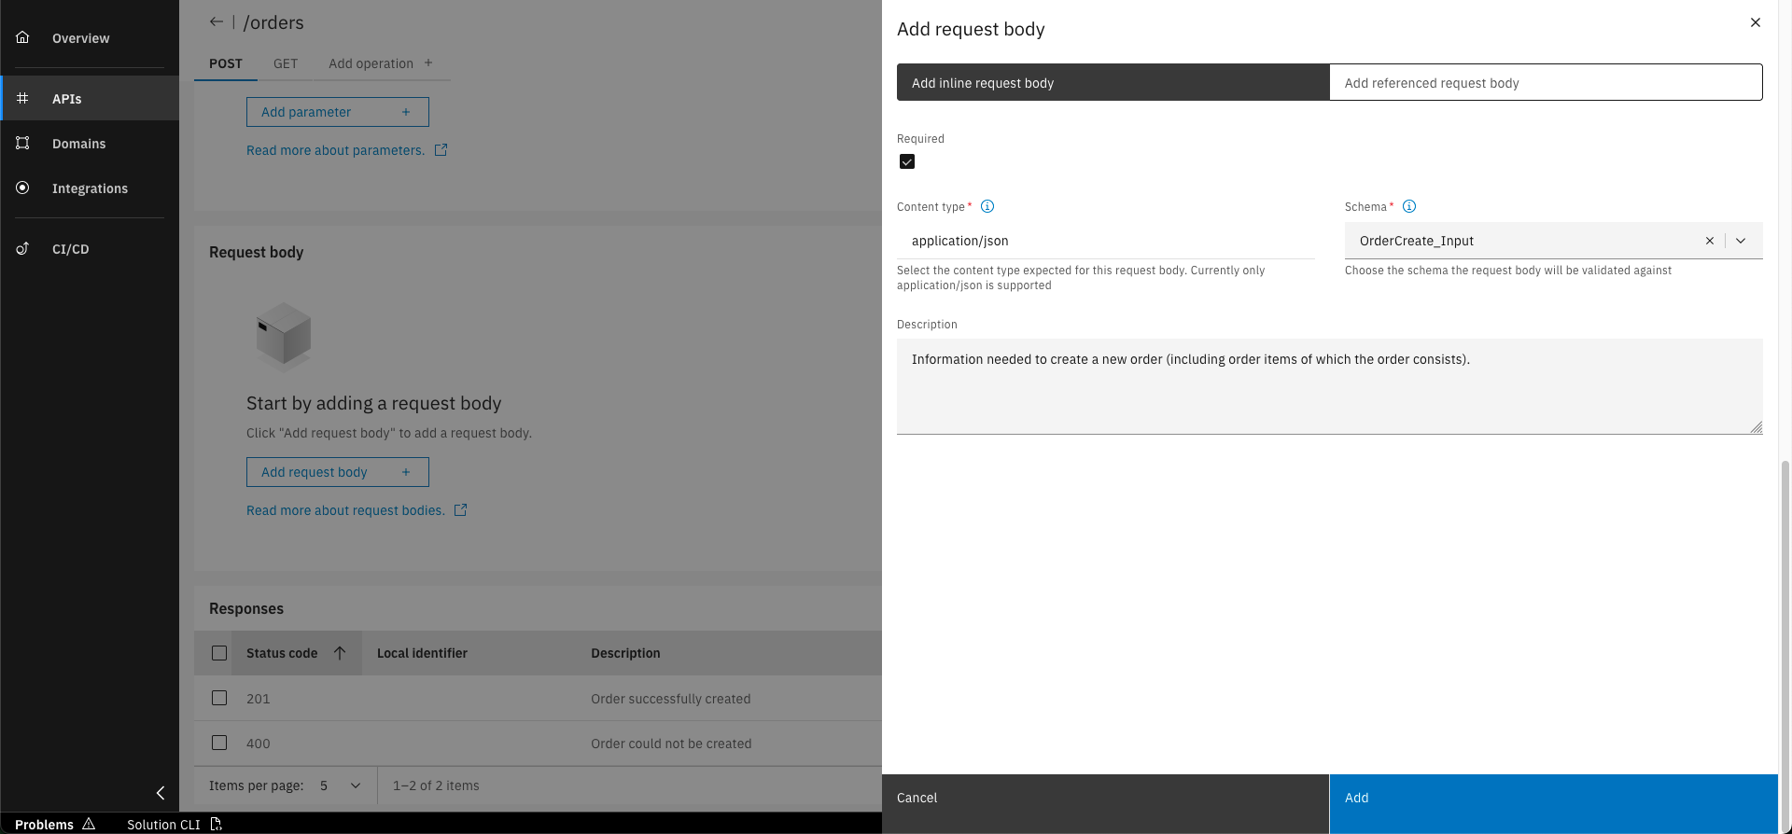Open the Integrations icon in sidebar
Image resolution: width=1792 pixels, height=834 pixels.
[x=22, y=188]
